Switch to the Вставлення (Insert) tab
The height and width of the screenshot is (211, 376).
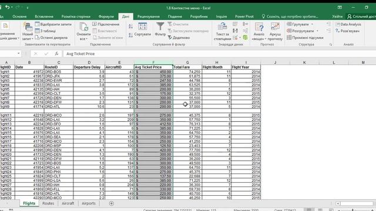(44, 16)
